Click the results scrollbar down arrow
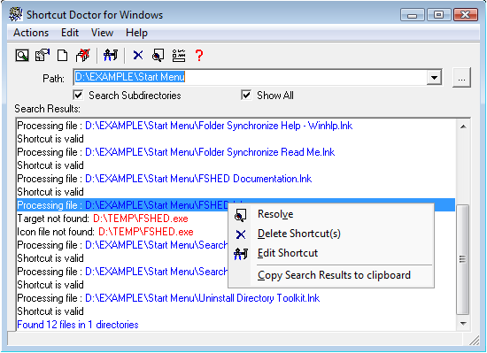The height and width of the screenshot is (353, 487). click(x=463, y=324)
